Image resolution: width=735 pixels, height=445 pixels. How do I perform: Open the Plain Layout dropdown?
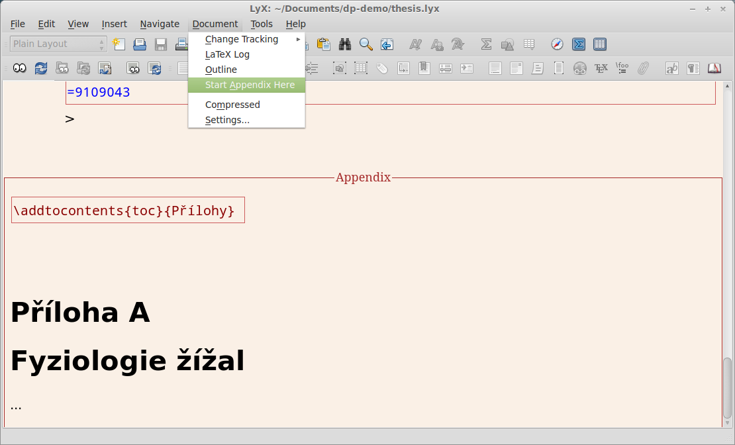(58, 44)
